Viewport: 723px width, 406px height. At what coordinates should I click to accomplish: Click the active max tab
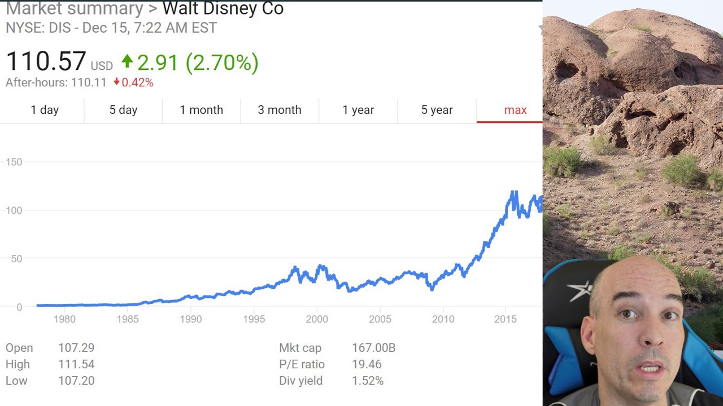click(x=515, y=110)
